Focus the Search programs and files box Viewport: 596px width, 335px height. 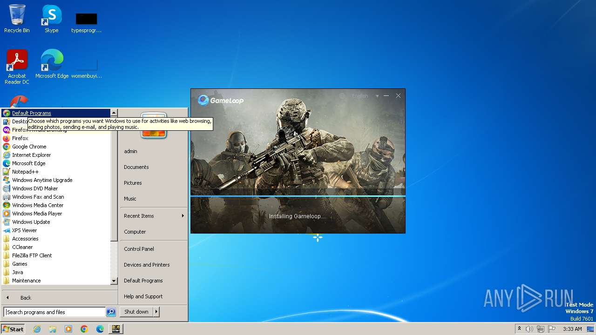(x=54, y=312)
